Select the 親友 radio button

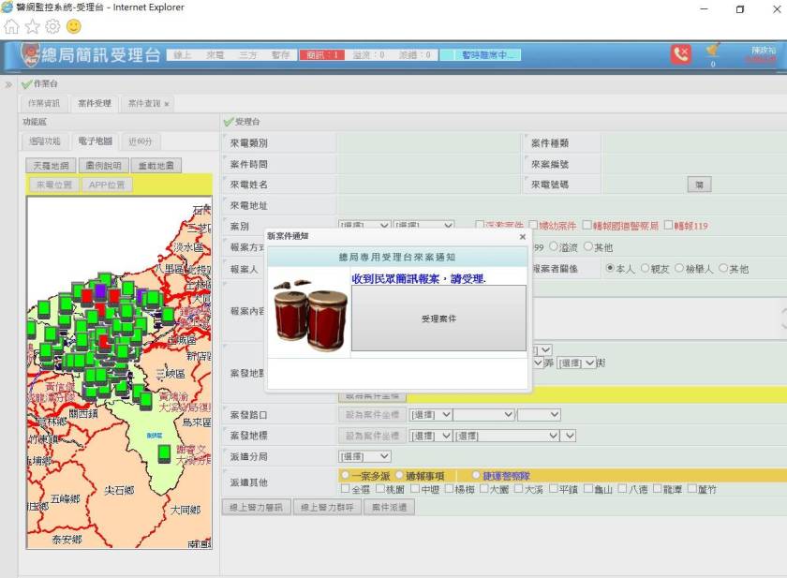click(645, 269)
